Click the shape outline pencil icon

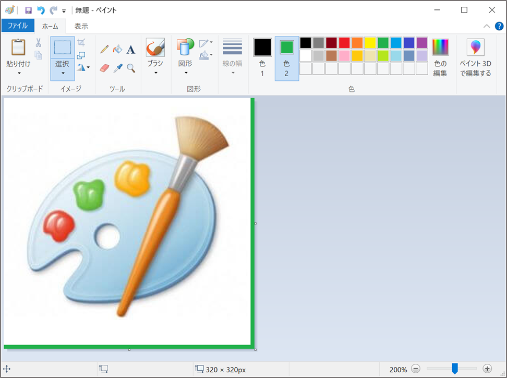[203, 43]
